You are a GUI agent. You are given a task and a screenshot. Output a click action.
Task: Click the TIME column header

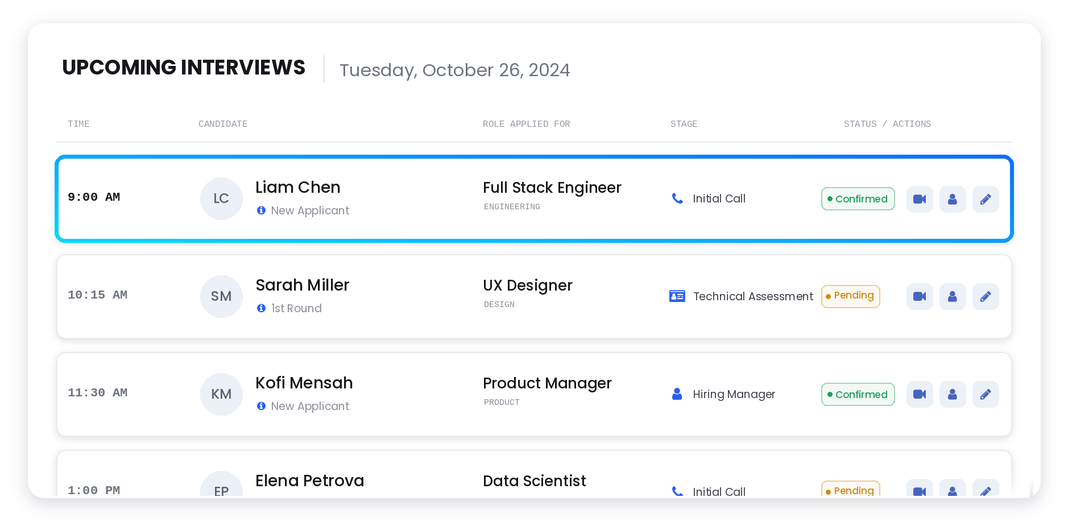(x=78, y=124)
